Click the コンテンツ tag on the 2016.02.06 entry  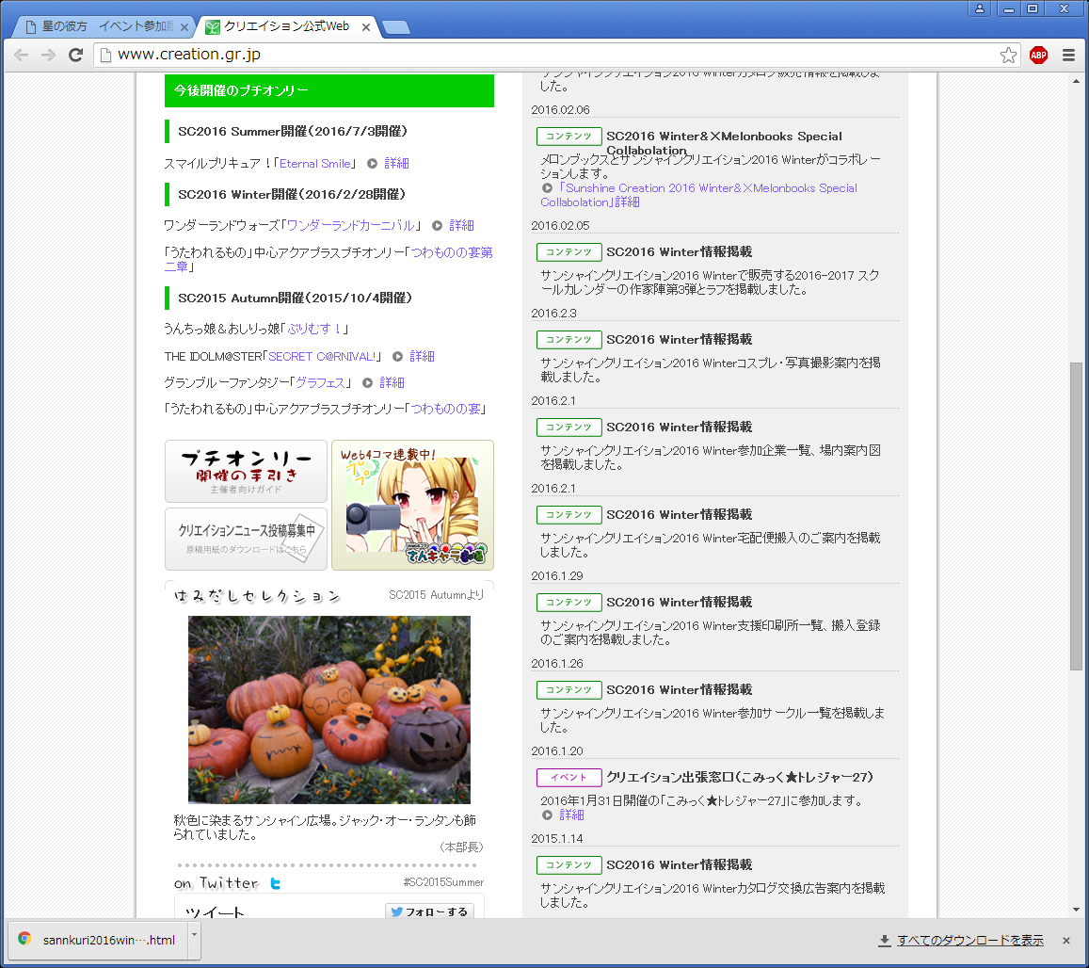pyautogui.click(x=569, y=137)
